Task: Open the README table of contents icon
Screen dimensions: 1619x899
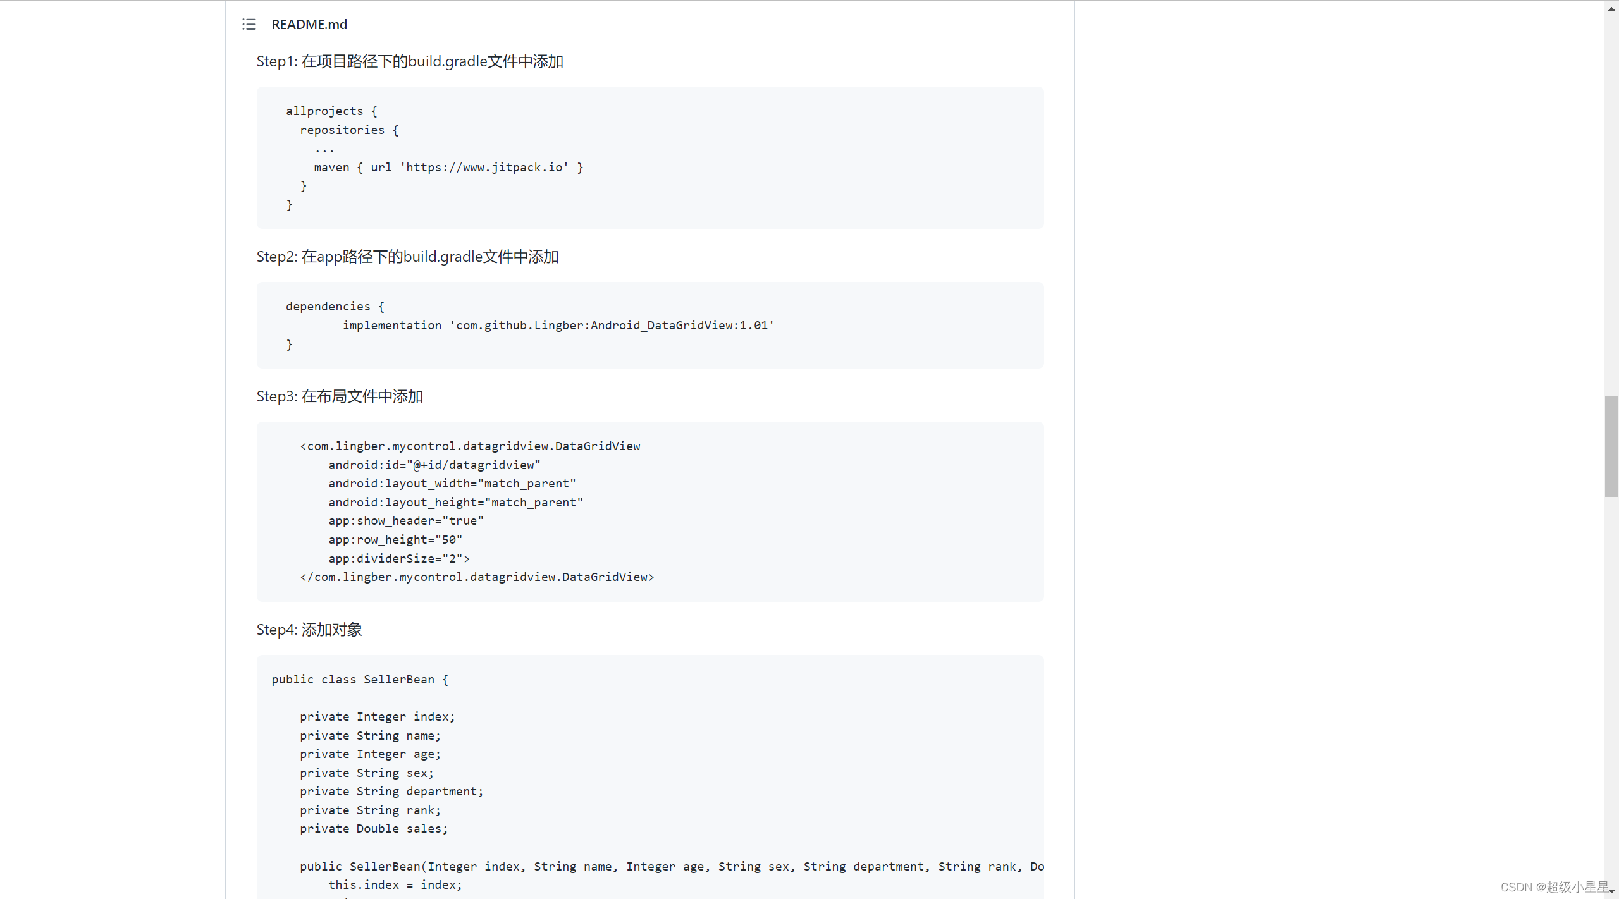Action: 249,24
